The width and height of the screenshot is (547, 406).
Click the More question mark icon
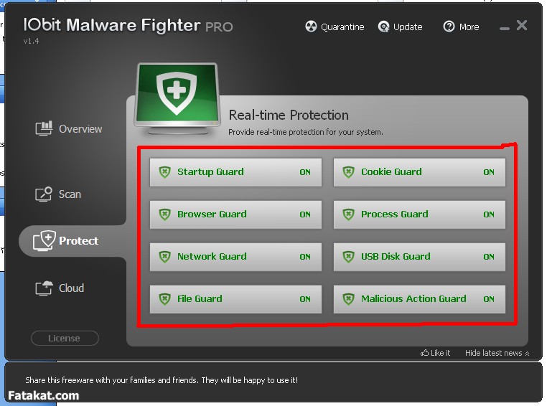[x=449, y=27]
